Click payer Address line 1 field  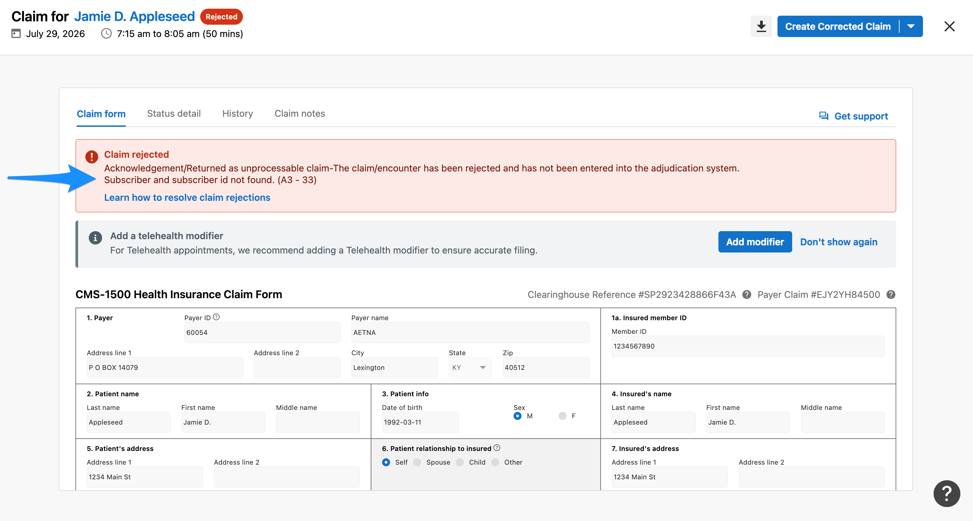[x=165, y=367]
